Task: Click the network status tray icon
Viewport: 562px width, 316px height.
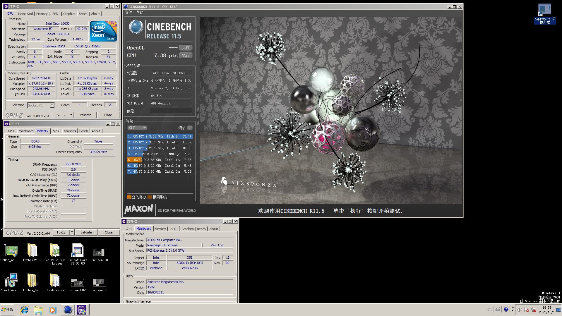Action: coord(534,310)
